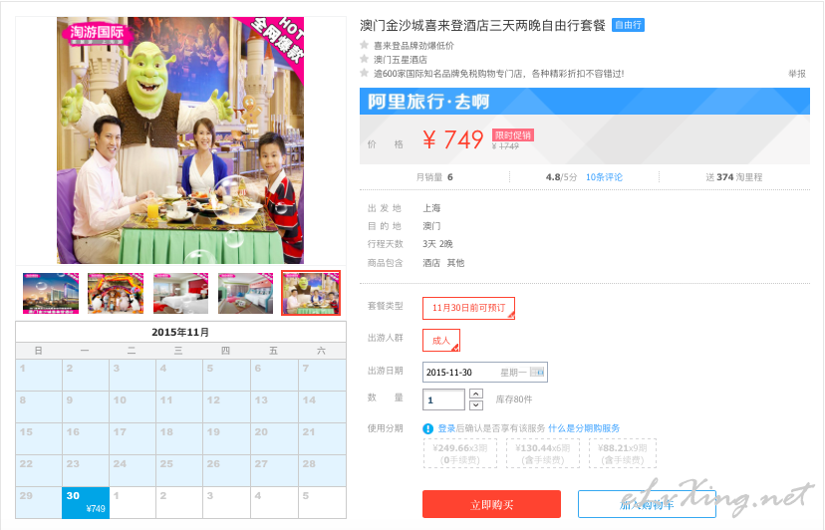Click November 29 in the calendar
The image size is (825, 530).
[39, 503]
